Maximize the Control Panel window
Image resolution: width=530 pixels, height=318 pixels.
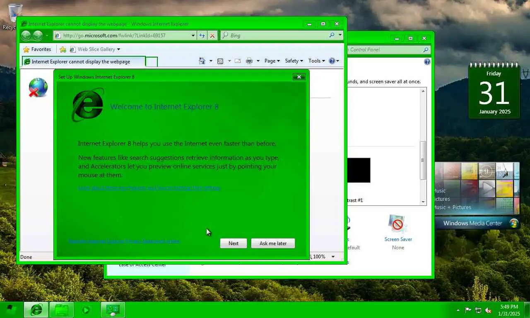pos(410,39)
